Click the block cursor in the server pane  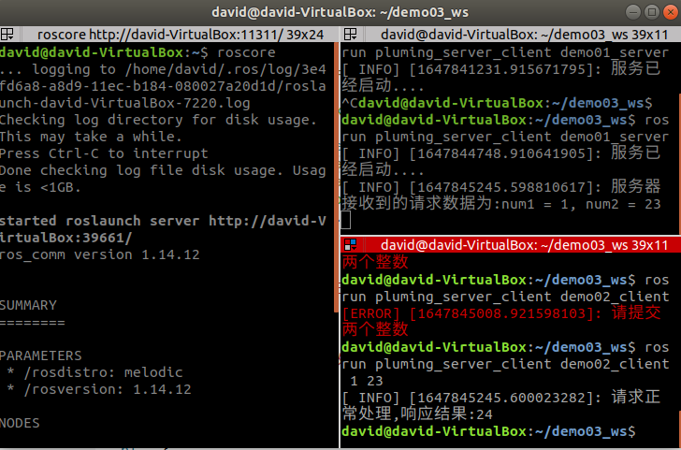[345, 220]
